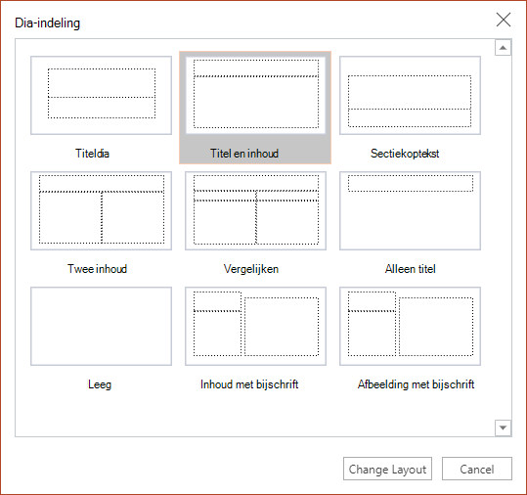Cancel the Dia-indeling dialog
The height and width of the screenshot is (495, 527).
[x=477, y=469]
